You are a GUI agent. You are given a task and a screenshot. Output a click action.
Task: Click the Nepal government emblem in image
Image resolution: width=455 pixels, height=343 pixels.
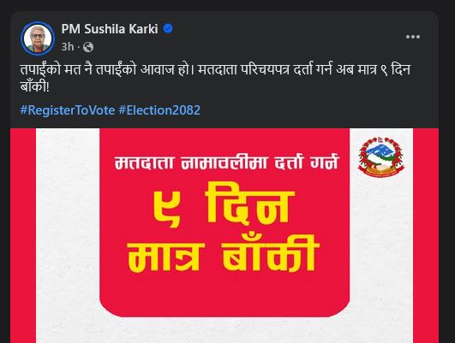[381, 157]
